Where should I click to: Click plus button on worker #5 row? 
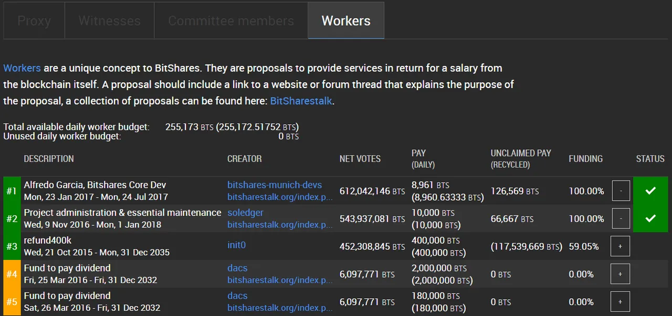[621, 302]
